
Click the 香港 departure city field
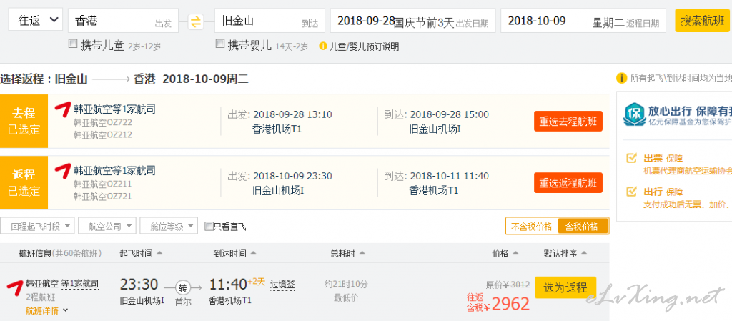[x=123, y=21]
